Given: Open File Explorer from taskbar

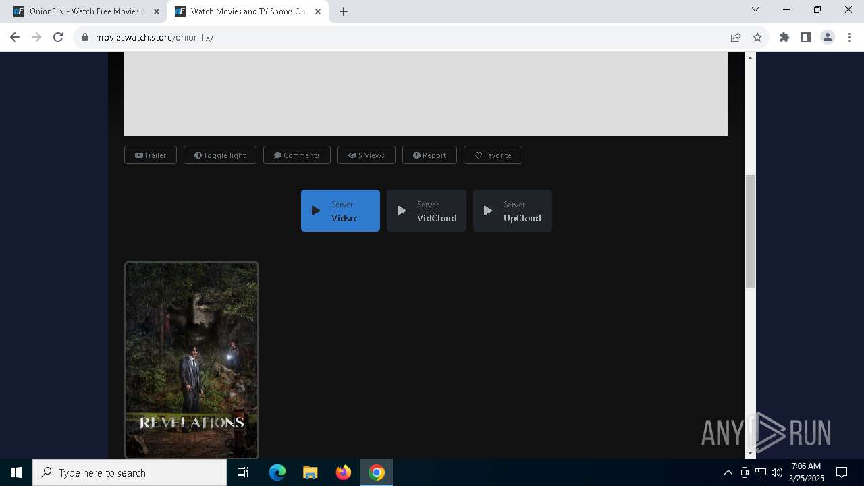Looking at the screenshot, I should pos(310,473).
